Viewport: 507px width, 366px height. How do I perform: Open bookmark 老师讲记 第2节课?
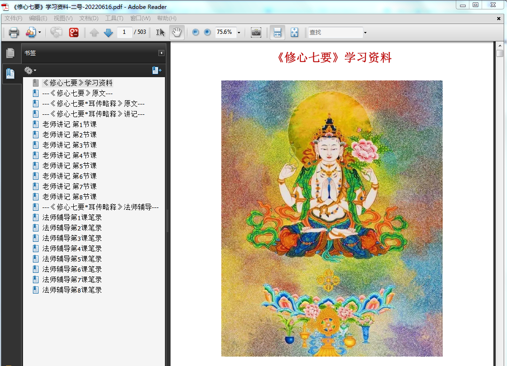coord(70,135)
